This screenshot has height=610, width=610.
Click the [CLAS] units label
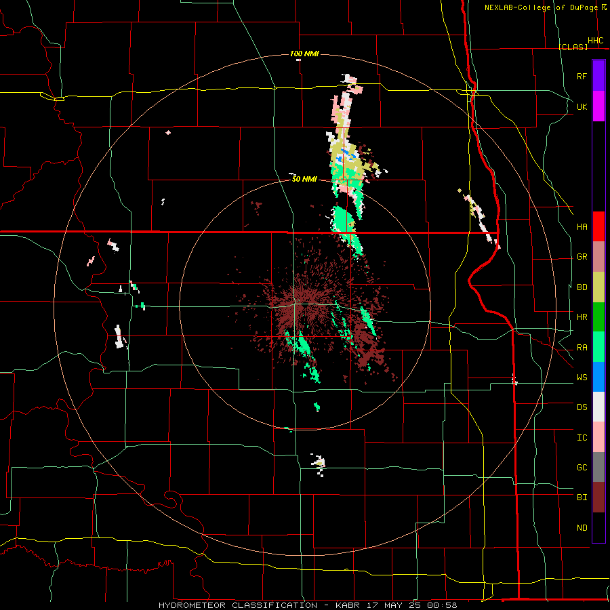pos(573,47)
